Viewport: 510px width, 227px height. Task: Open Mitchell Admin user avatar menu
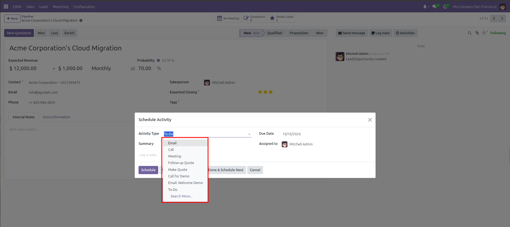pos(503,7)
